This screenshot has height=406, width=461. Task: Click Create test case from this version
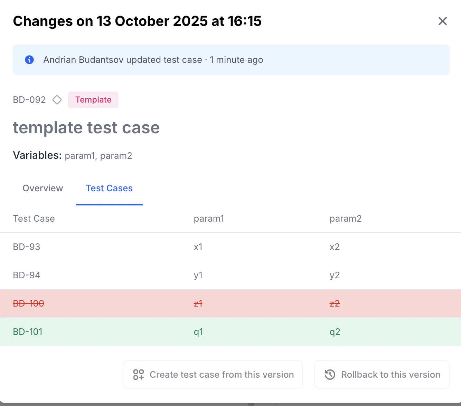[213, 375]
